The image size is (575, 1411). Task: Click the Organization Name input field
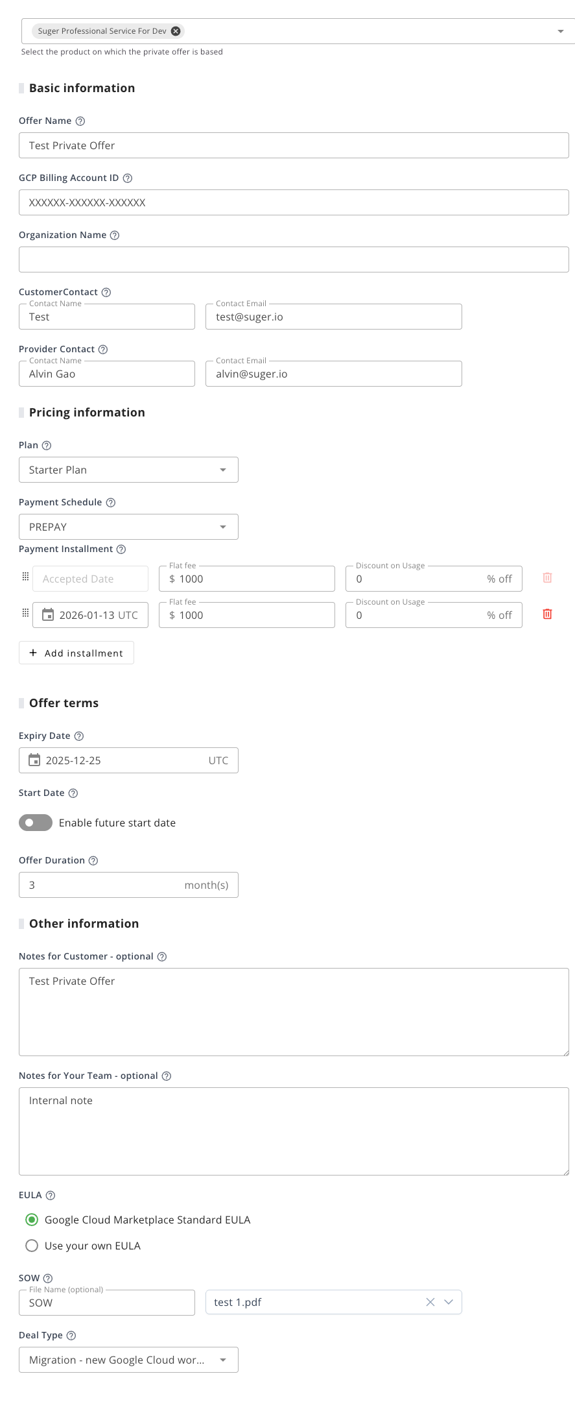(x=294, y=259)
